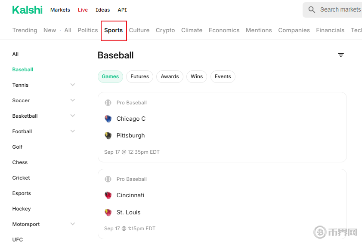Expand the Football category chevron
Screen dimensions: 362x244
click(72, 131)
